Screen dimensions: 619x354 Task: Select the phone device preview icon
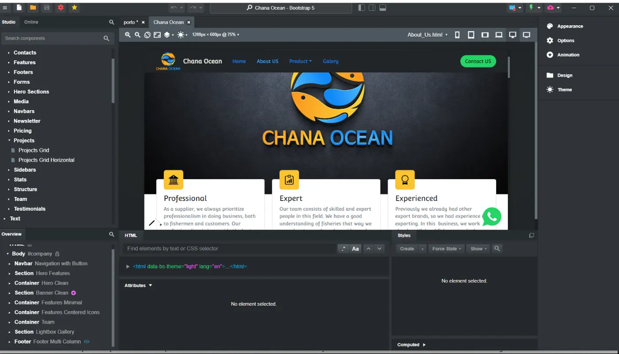457,35
